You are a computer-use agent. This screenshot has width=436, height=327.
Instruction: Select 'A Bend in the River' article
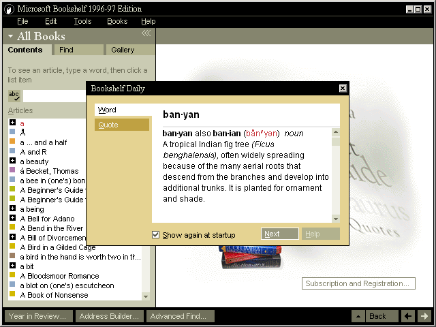(x=52, y=228)
